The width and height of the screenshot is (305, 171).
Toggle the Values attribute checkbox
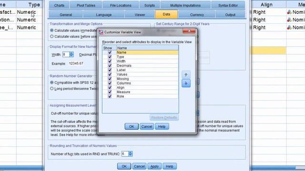110,74
